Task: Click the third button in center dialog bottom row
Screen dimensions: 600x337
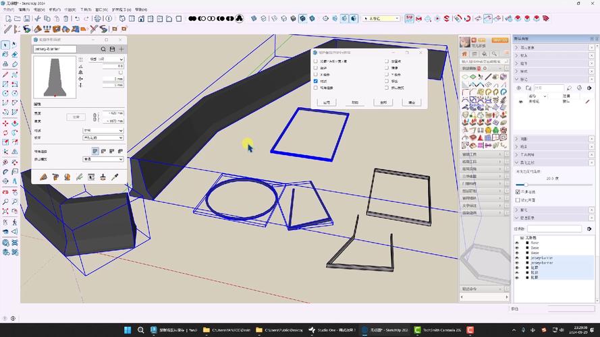Action: (x=383, y=102)
